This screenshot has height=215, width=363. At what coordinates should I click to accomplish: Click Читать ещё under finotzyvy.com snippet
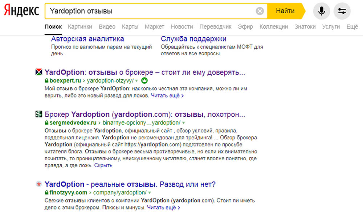(x=163, y=207)
